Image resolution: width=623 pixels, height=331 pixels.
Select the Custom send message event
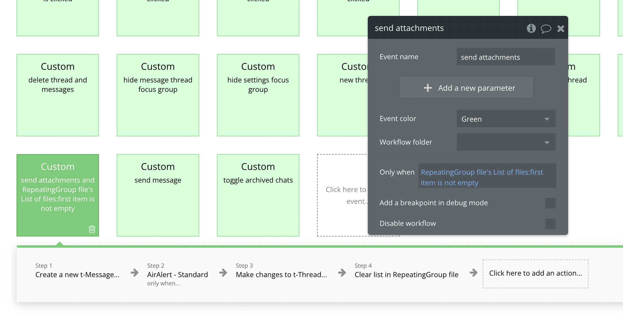pyautogui.click(x=158, y=195)
